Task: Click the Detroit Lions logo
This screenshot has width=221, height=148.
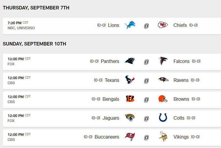Action: point(130,25)
